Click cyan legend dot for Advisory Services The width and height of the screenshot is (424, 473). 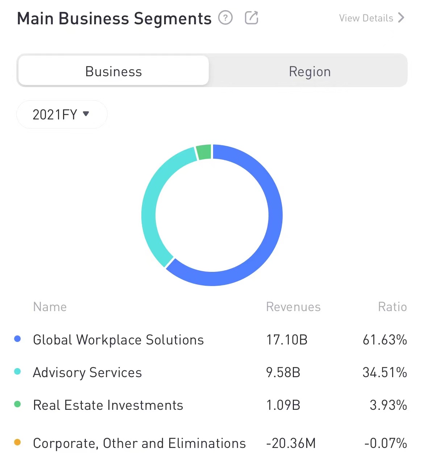(17, 371)
